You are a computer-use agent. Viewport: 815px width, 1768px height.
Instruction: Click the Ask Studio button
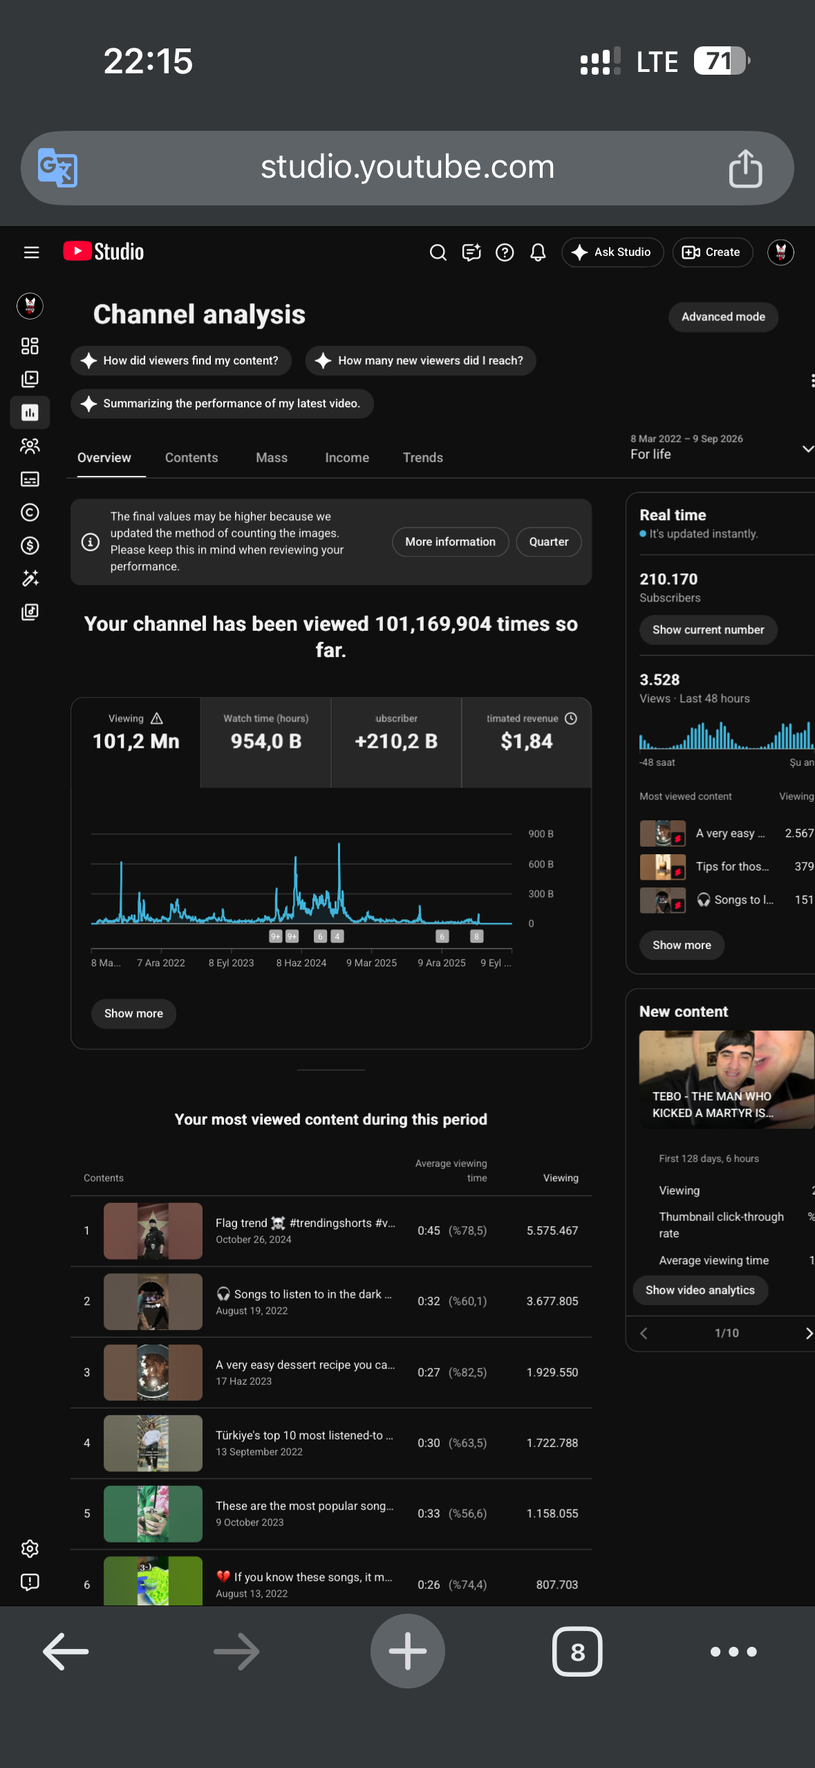coord(612,252)
